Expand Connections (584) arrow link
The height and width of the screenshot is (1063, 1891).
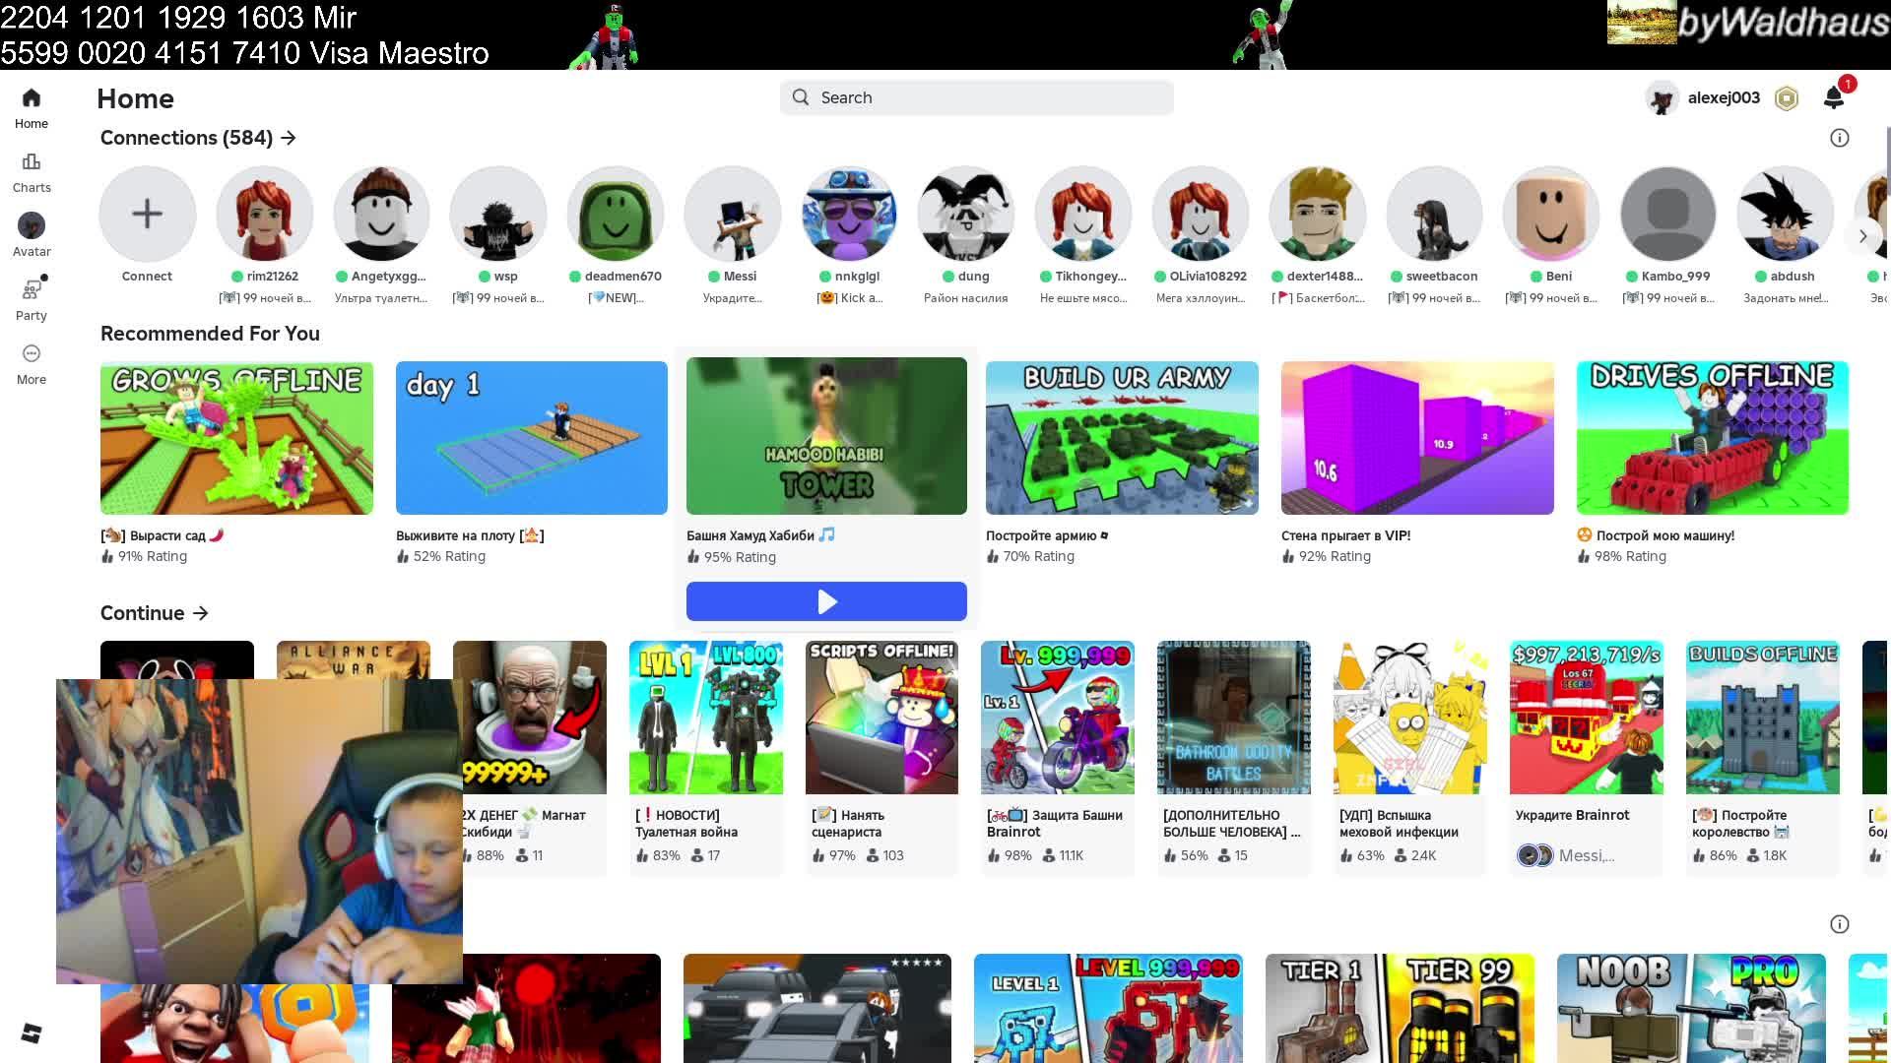click(x=288, y=138)
